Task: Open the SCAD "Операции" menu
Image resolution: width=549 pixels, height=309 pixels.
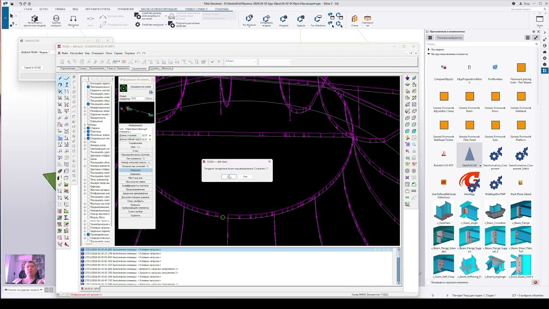Action: [97, 53]
